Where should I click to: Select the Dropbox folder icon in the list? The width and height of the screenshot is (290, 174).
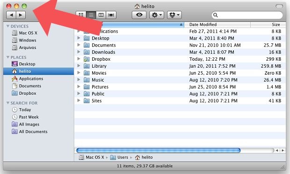click(x=87, y=59)
